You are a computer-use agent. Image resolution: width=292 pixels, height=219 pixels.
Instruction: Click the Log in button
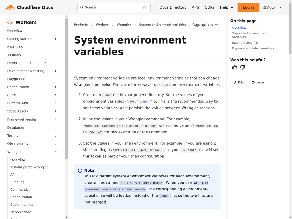[x=248, y=7]
